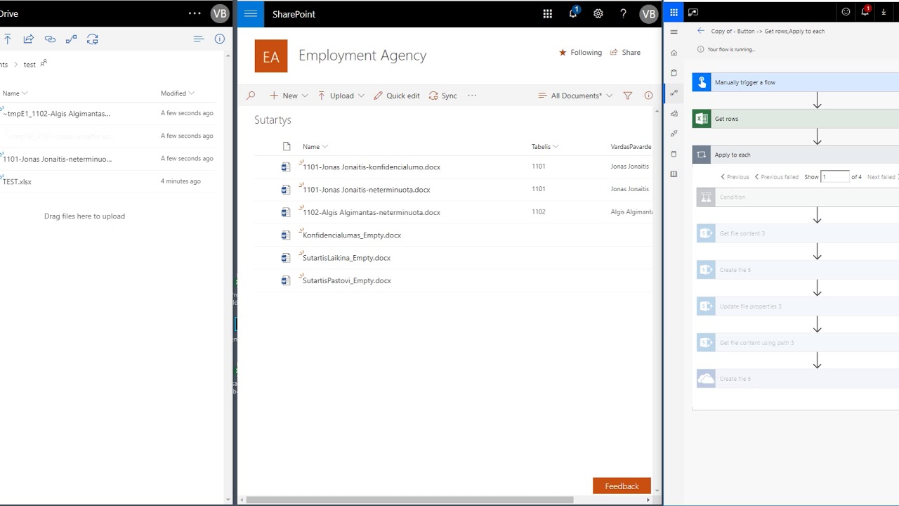This screenshot has height=506, width=899.
Task: Click the SharePoint hamburger menu button
Action: (x=251, y=13)
